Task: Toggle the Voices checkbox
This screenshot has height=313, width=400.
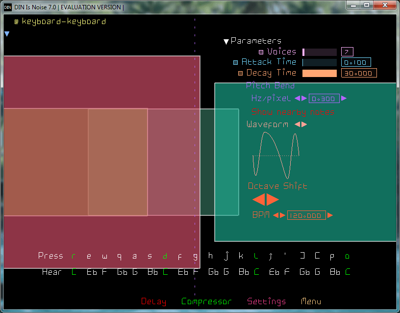Action: coord(261,52)
